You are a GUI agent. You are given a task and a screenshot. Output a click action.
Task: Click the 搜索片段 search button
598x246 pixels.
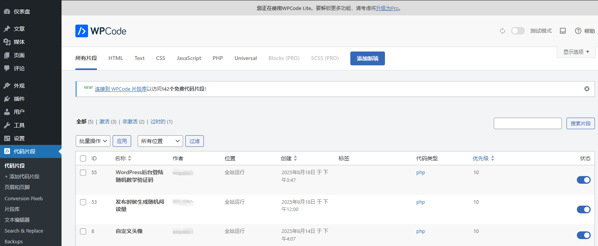point(581,123)
